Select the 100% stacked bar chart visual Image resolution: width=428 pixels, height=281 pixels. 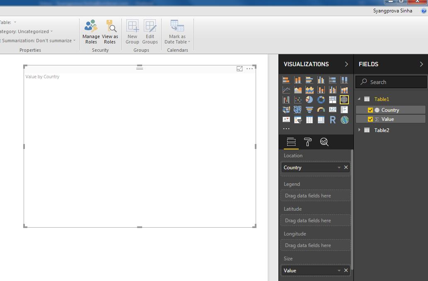click(332, 80)
